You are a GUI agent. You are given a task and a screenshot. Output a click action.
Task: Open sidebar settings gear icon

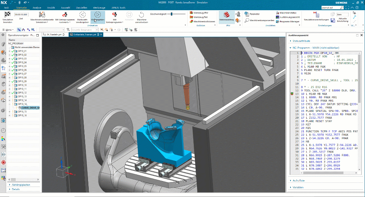pyautogui.click(x=3, y=35)
